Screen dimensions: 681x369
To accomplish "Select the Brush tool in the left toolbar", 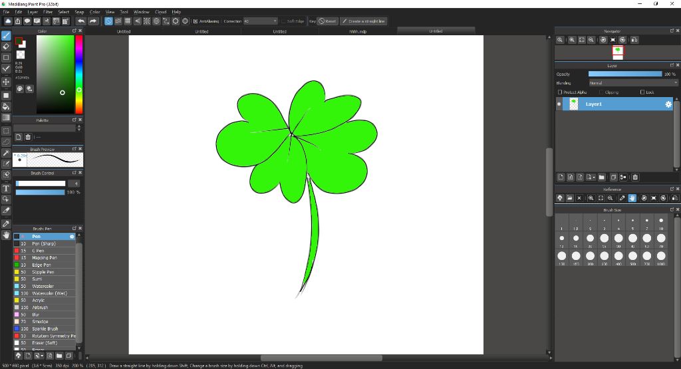I will point(6,36).
